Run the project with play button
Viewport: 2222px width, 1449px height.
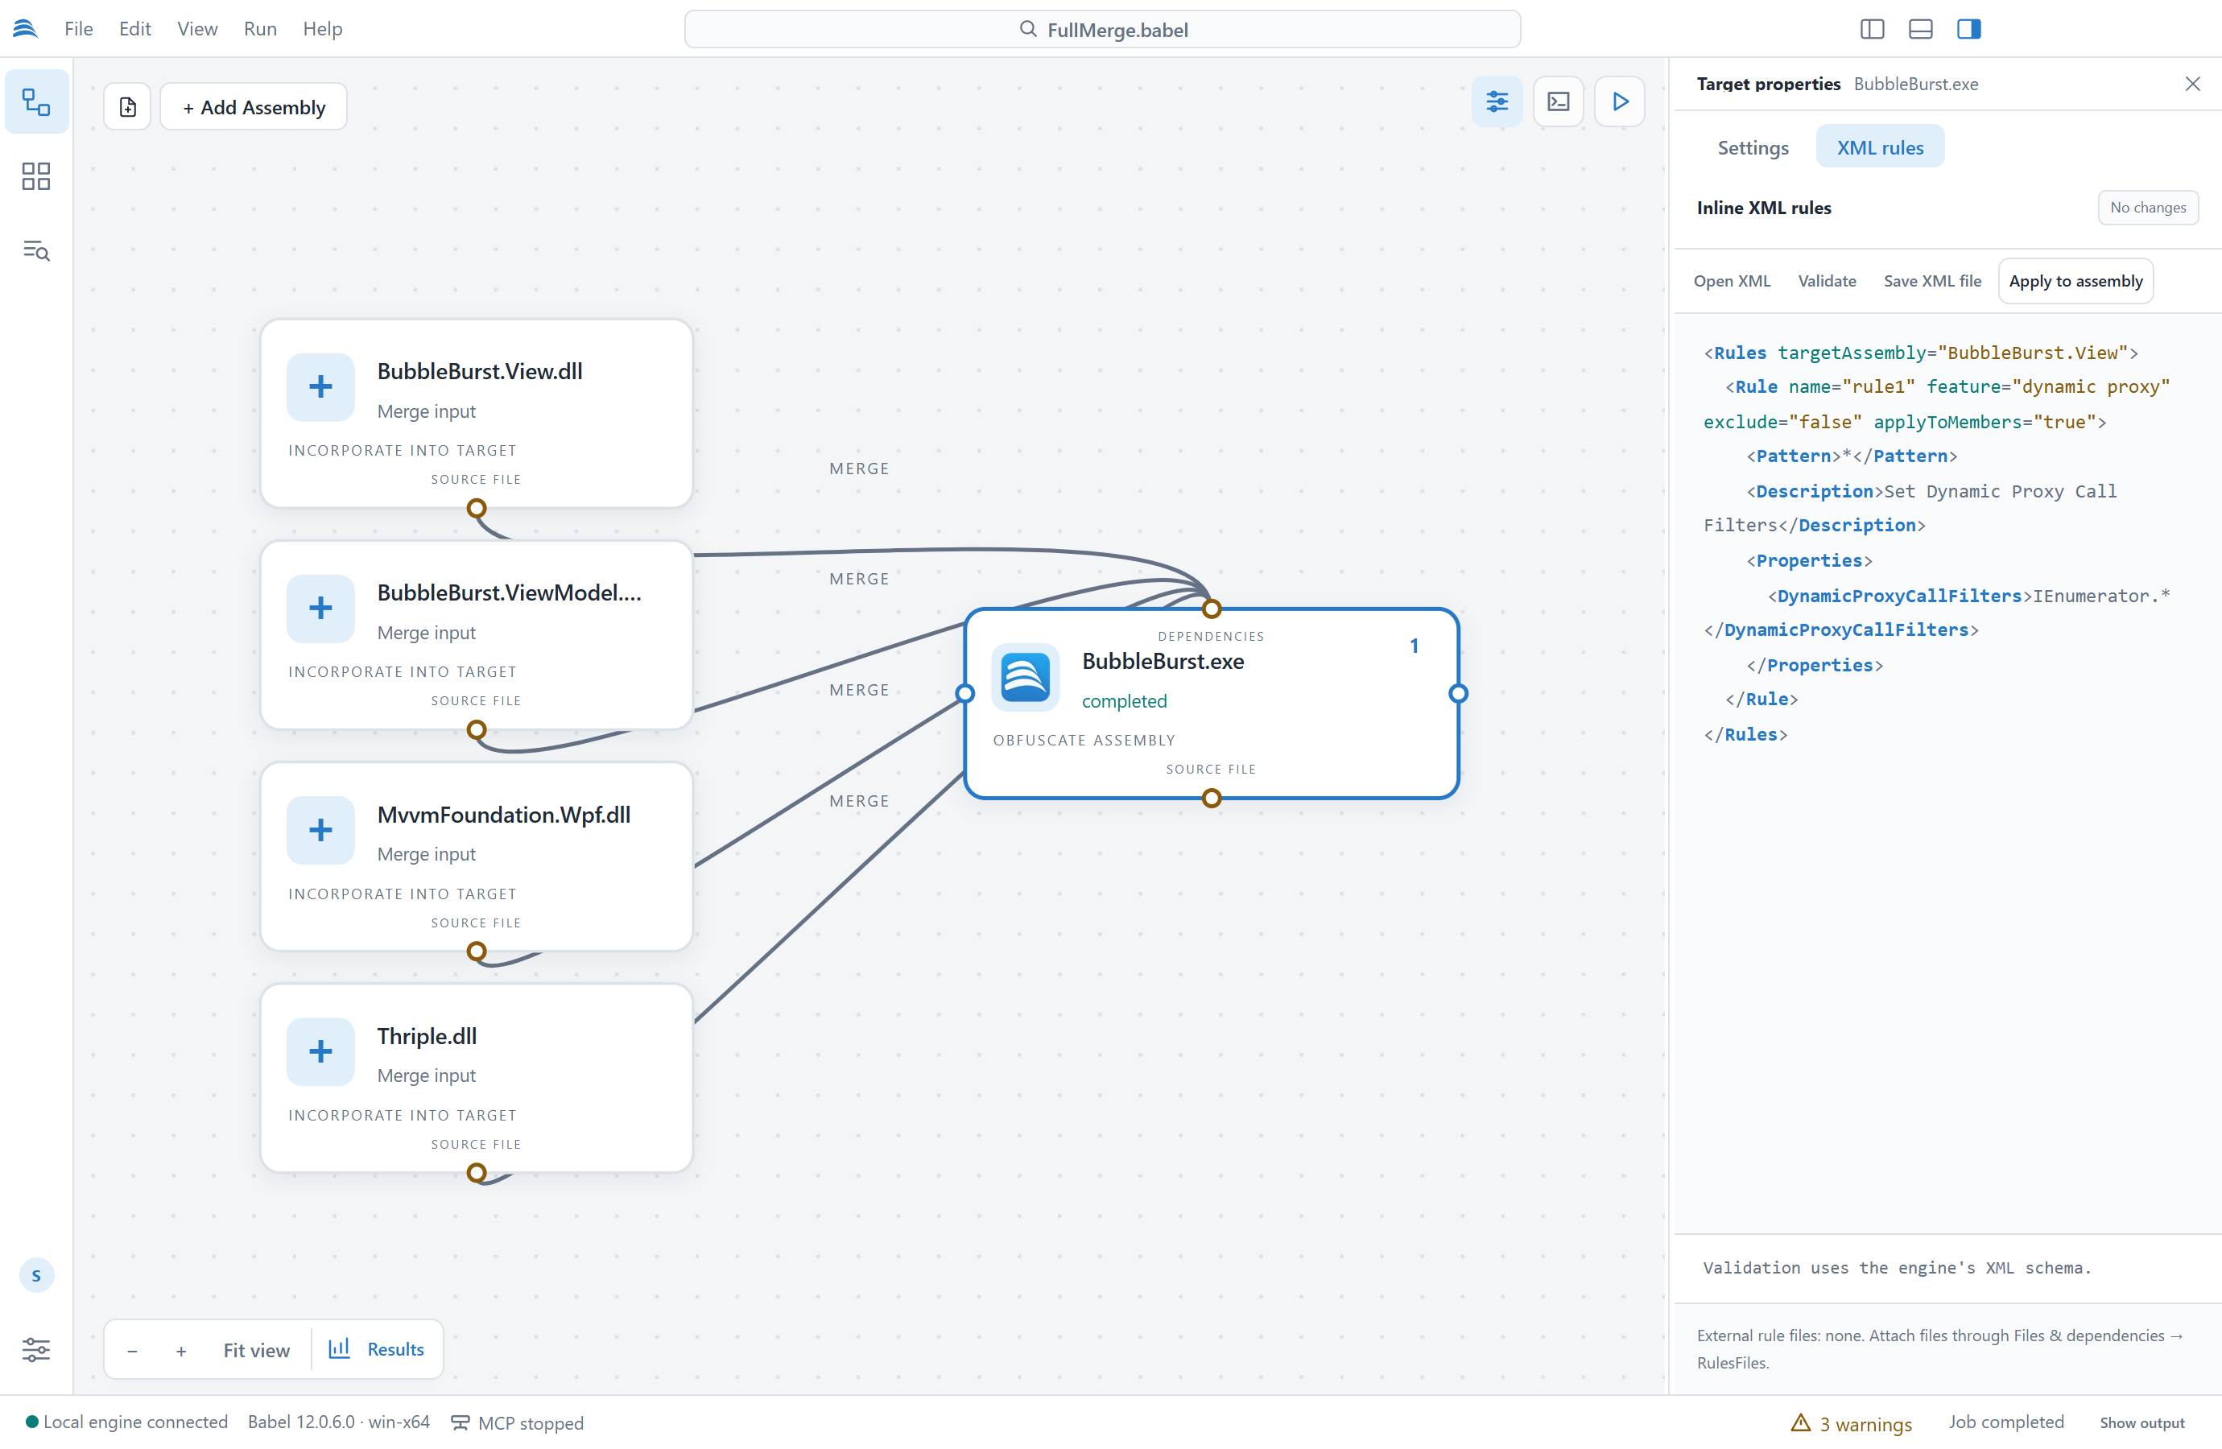tap(1620, 101)
